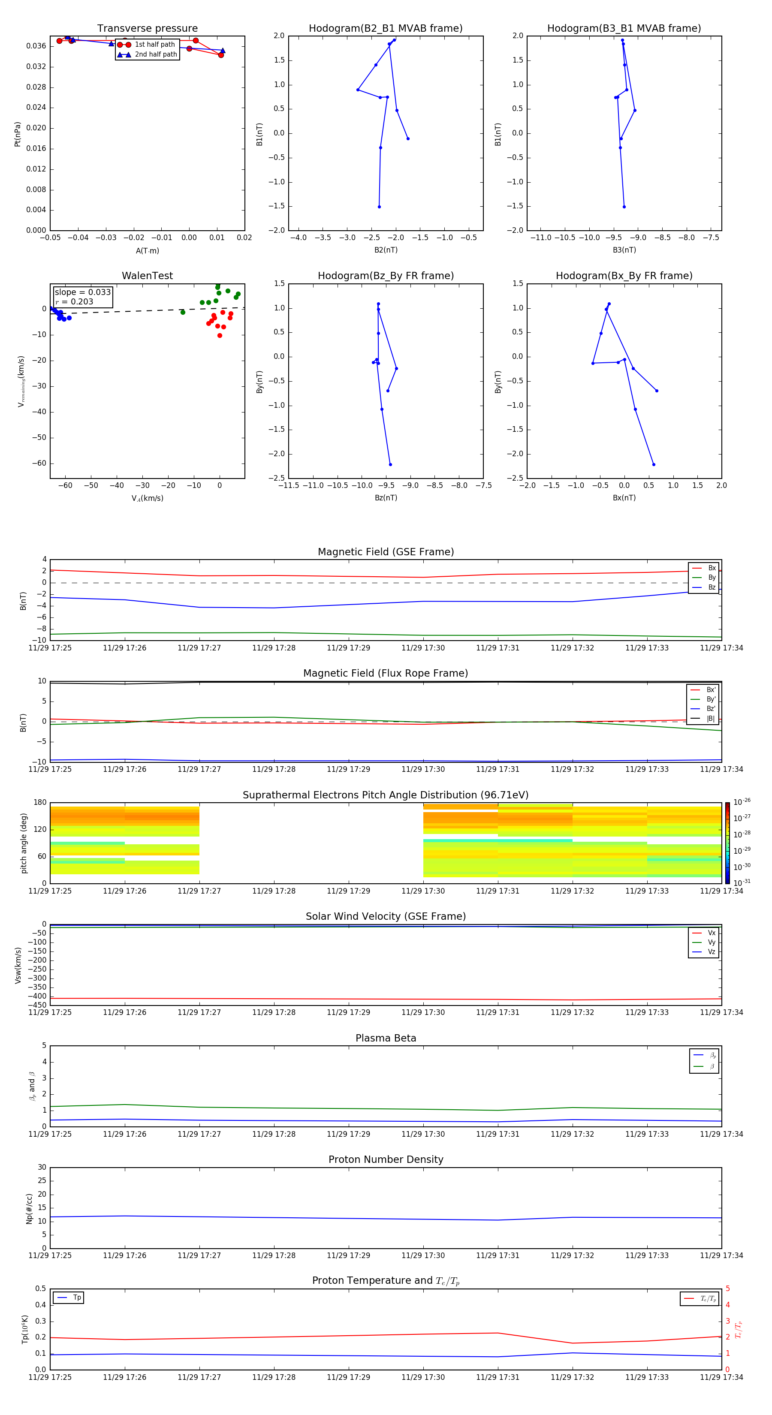Click the "By" entry in GSE magnetic field legend
772x1415 pixels.
(704, 578)
